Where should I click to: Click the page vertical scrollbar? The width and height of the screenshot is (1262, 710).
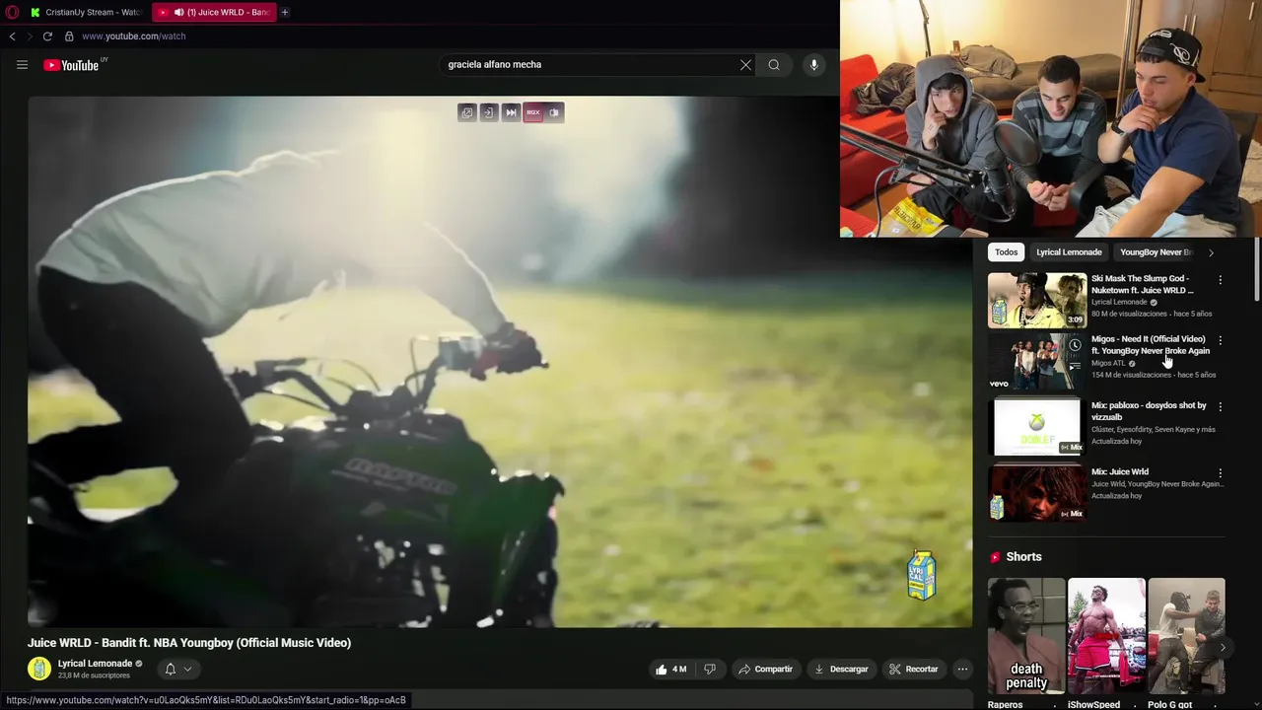click(1257, 269)
